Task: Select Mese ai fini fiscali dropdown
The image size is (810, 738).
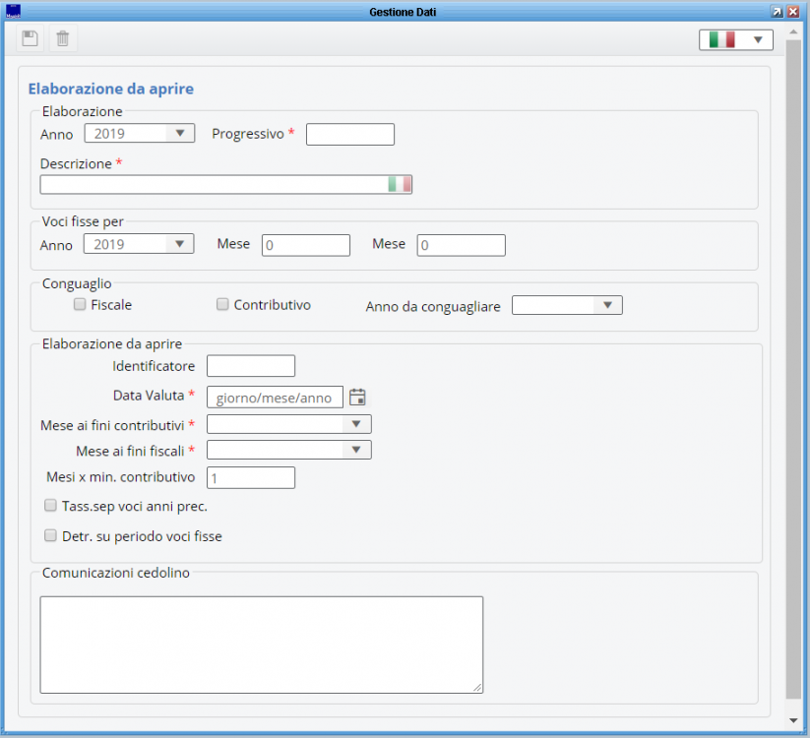Action: [288, 450]
